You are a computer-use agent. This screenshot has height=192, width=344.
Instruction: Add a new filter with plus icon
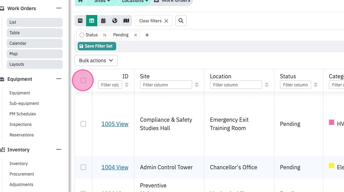147,35
